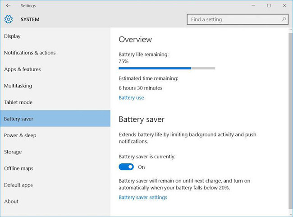Maximize the Settings window
293x217 pixels.
coord(269,6)
